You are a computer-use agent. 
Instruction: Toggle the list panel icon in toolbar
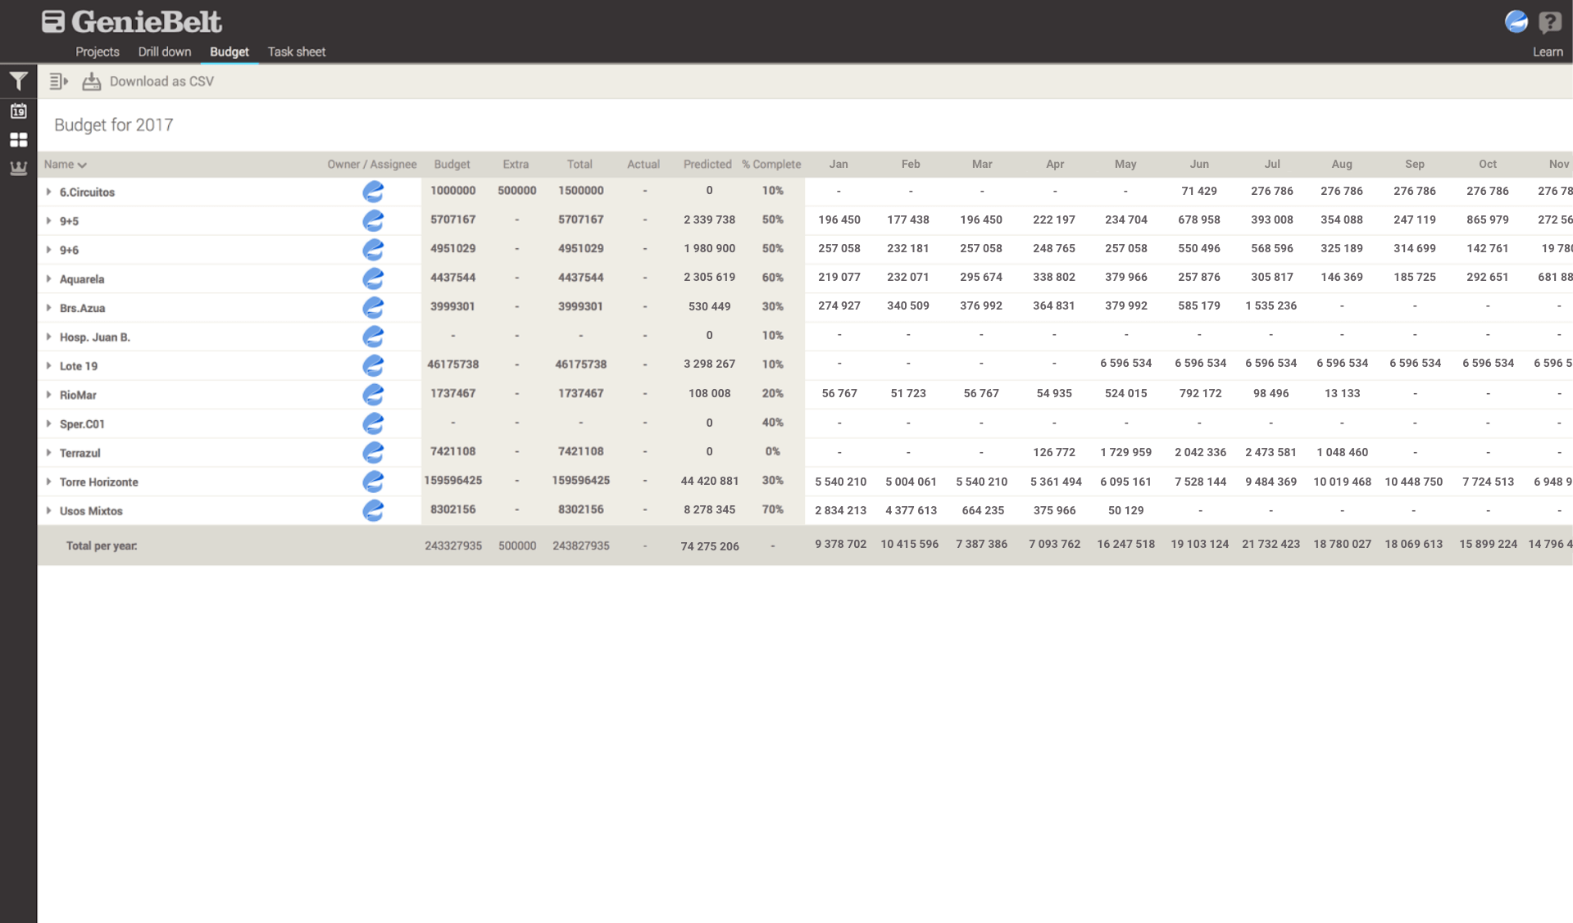tap(58, 81)
